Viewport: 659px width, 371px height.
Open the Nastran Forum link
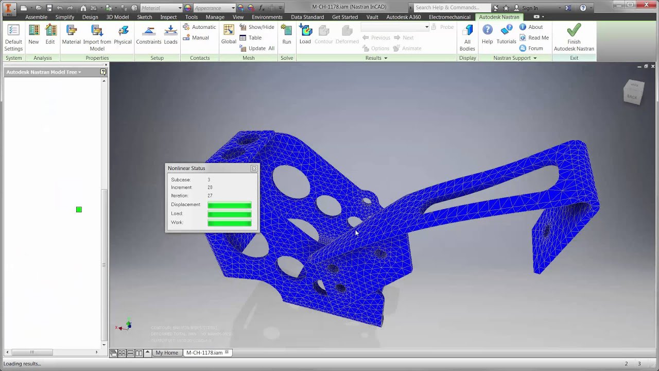click(x=531, y=48)
